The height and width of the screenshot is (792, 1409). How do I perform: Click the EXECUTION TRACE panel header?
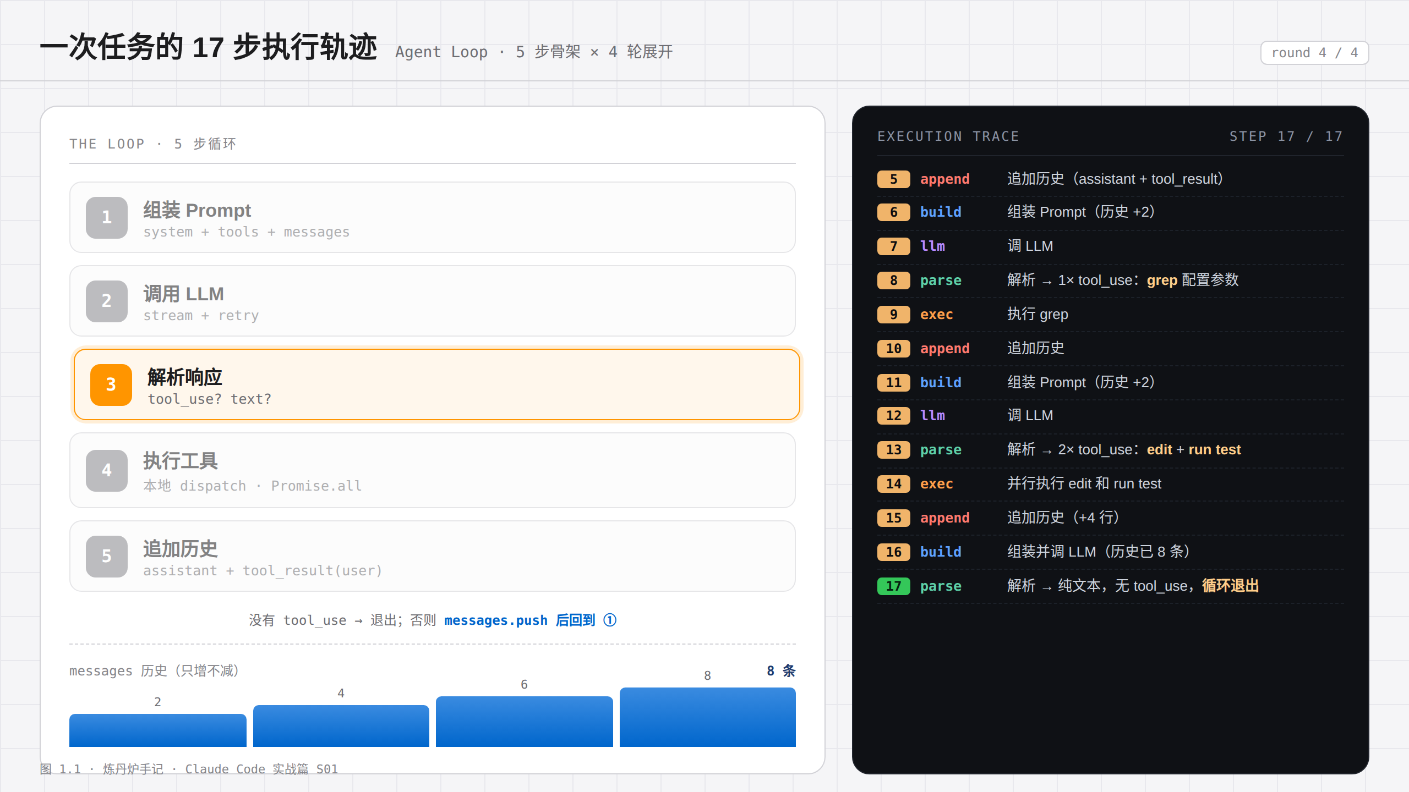coord(948,136)
